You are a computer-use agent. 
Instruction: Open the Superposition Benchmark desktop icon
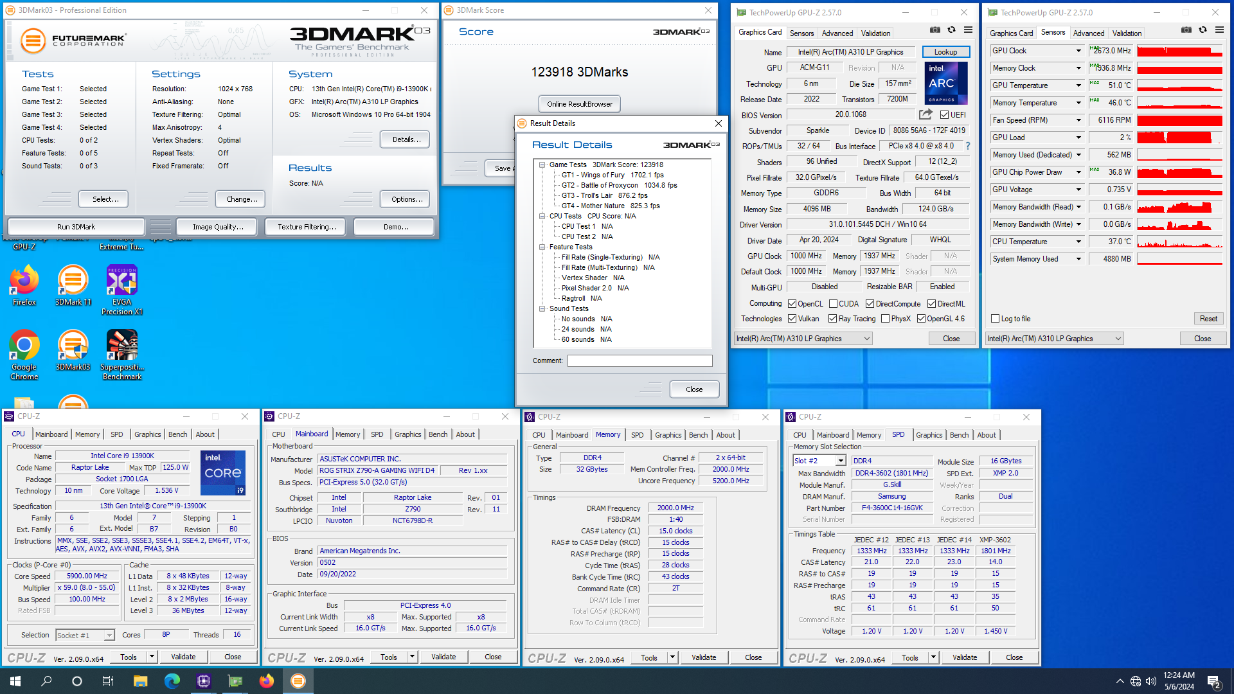tap(122, 355)
